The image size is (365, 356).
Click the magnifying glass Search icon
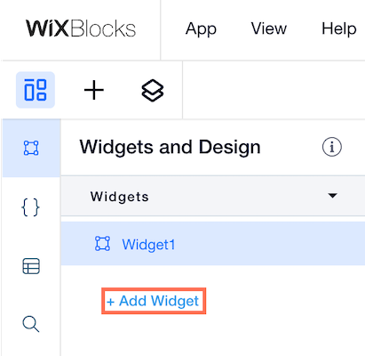[31, 324]
